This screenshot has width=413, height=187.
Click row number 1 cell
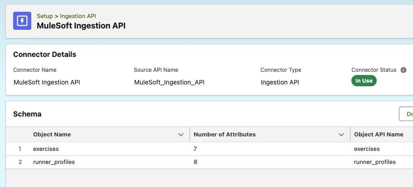pos(20,149)
